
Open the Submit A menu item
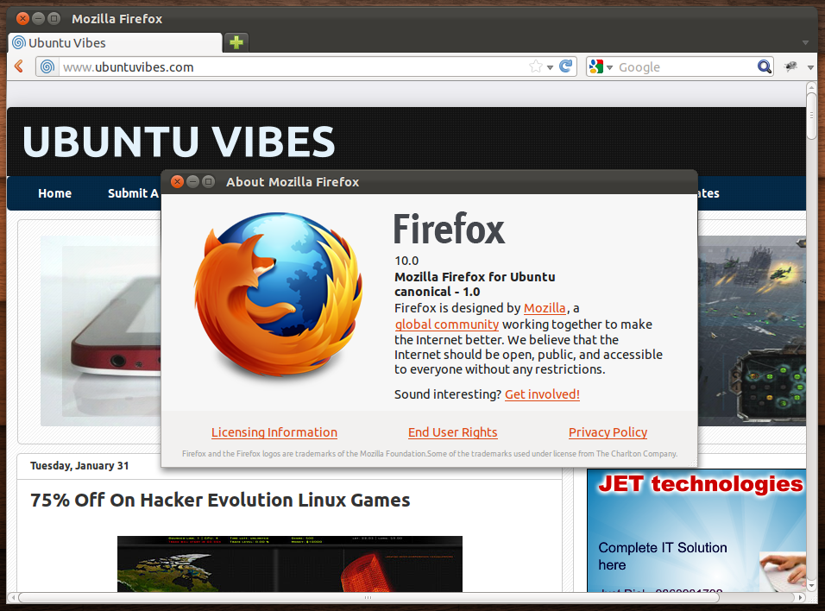coord(133,193)
